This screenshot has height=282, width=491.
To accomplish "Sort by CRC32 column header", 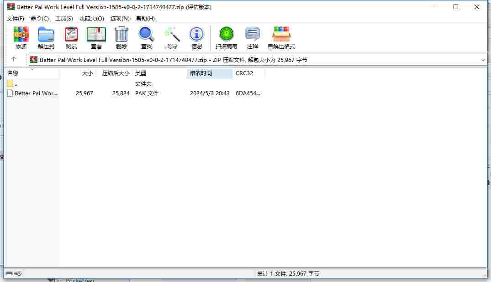I will pyautogui.click(x=248, y=73).
